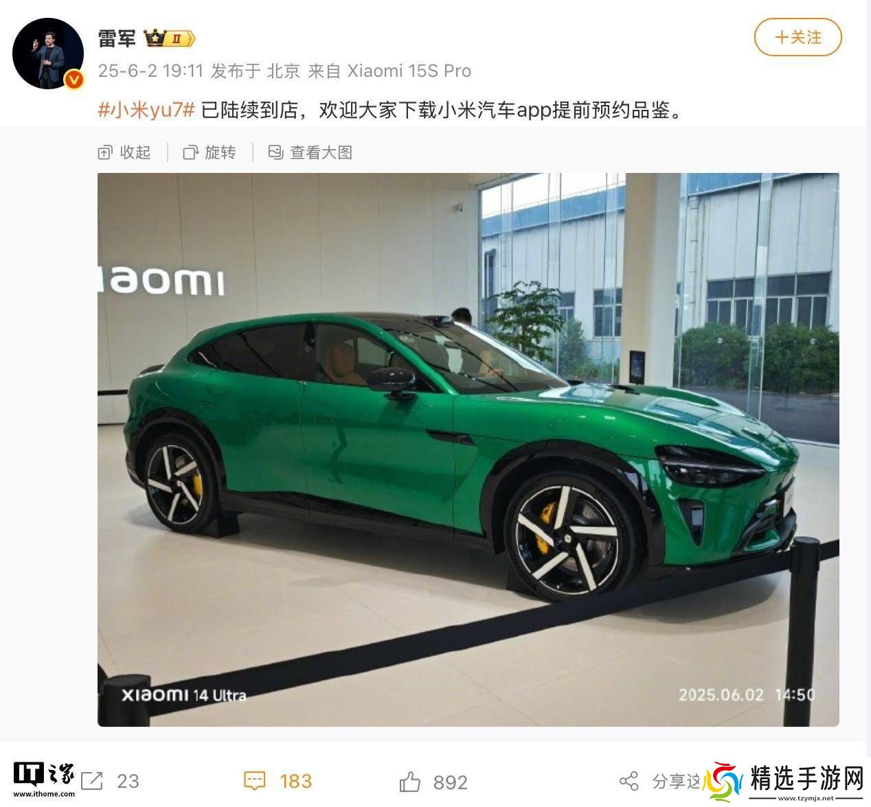Click the Xiaomi 15S Pro source
871x807 pixels.
[x=409, y=71]
